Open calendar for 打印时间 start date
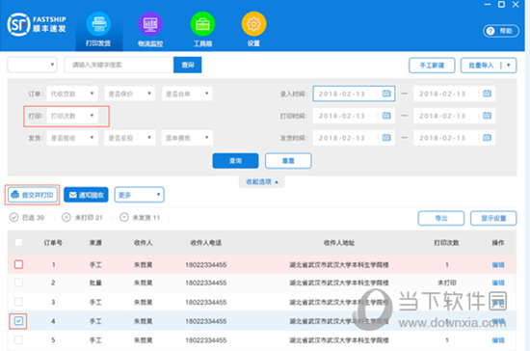The height and width of the screenshot is (351, 530). [386, 116]
